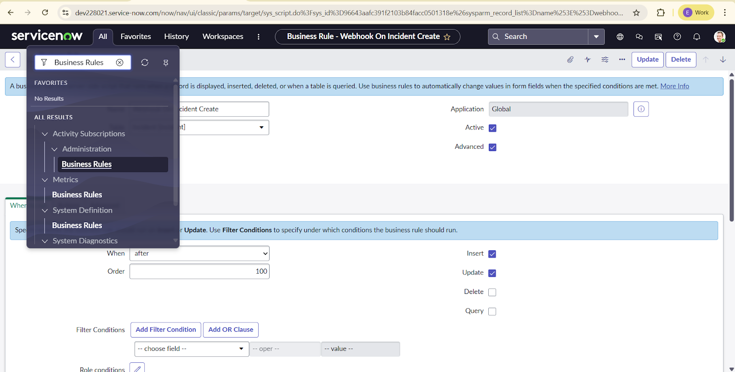Click the Order field showing 100
Viewport: 735px width, 372px height.
(x=199, y=271)
